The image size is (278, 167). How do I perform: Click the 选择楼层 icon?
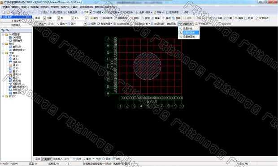[x=172, y=13]
